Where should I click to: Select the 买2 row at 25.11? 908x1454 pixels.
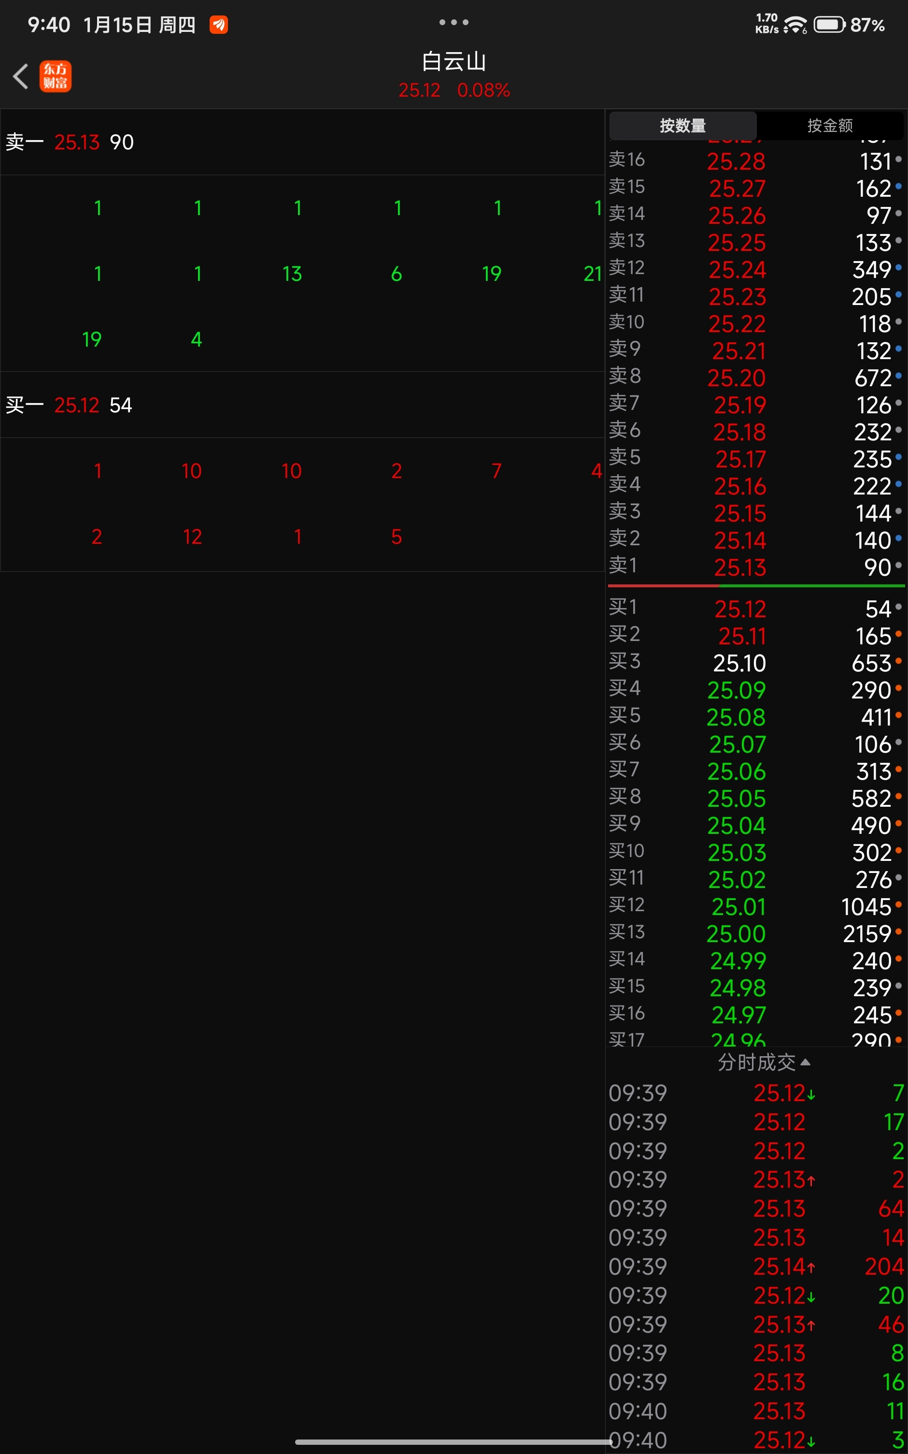[756, 636]
